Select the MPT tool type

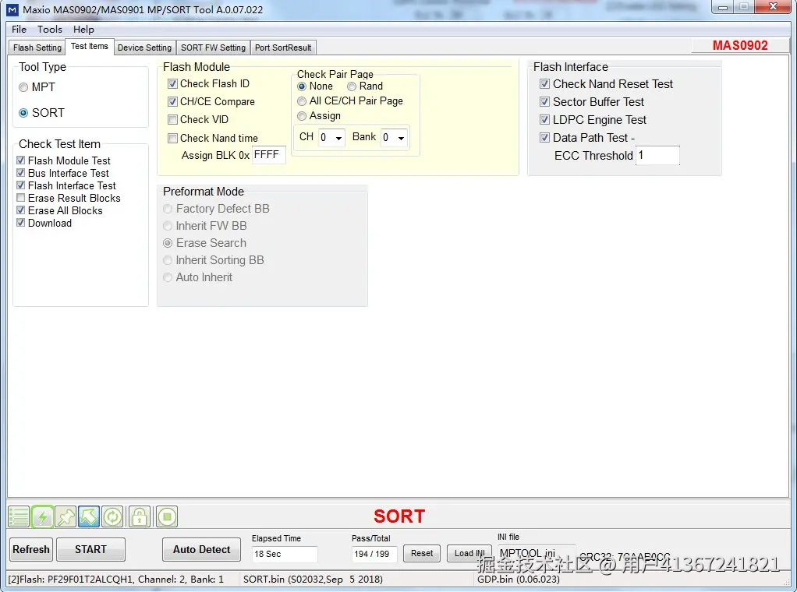click(23, 87)
